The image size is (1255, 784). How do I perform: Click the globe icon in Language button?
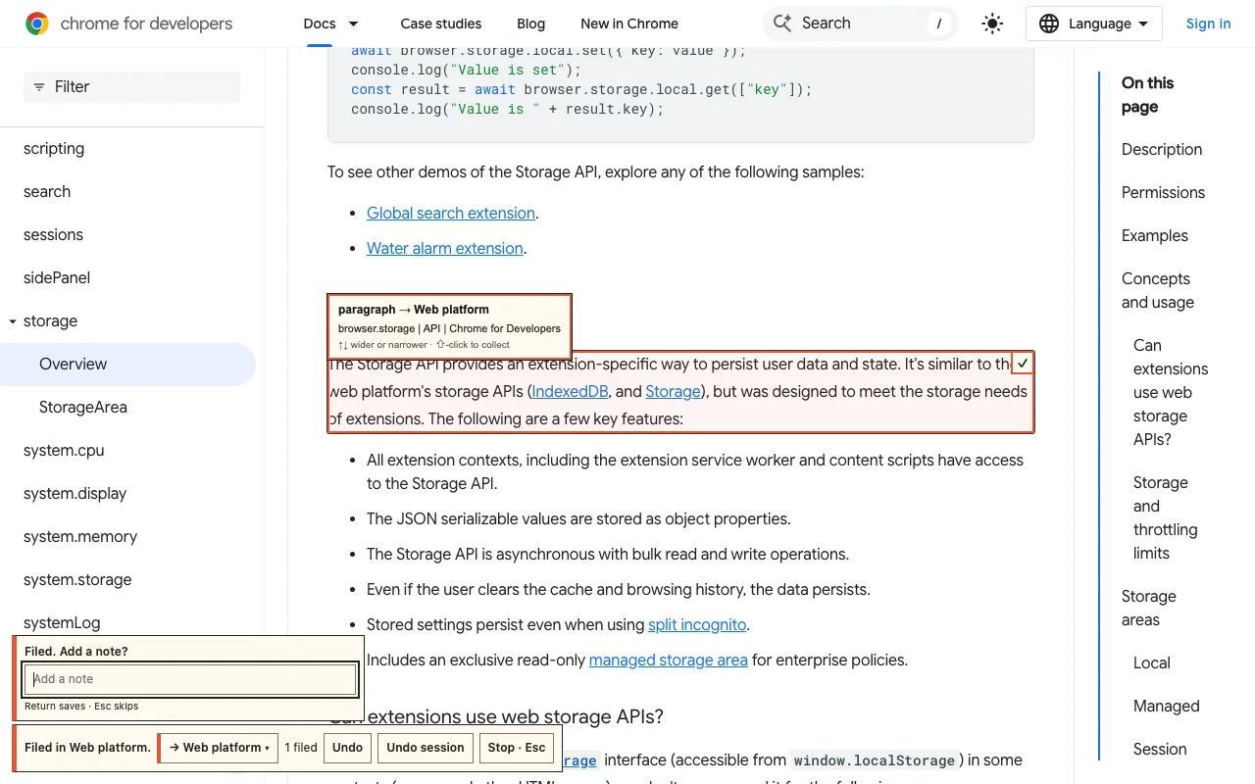click(1049, 24)
